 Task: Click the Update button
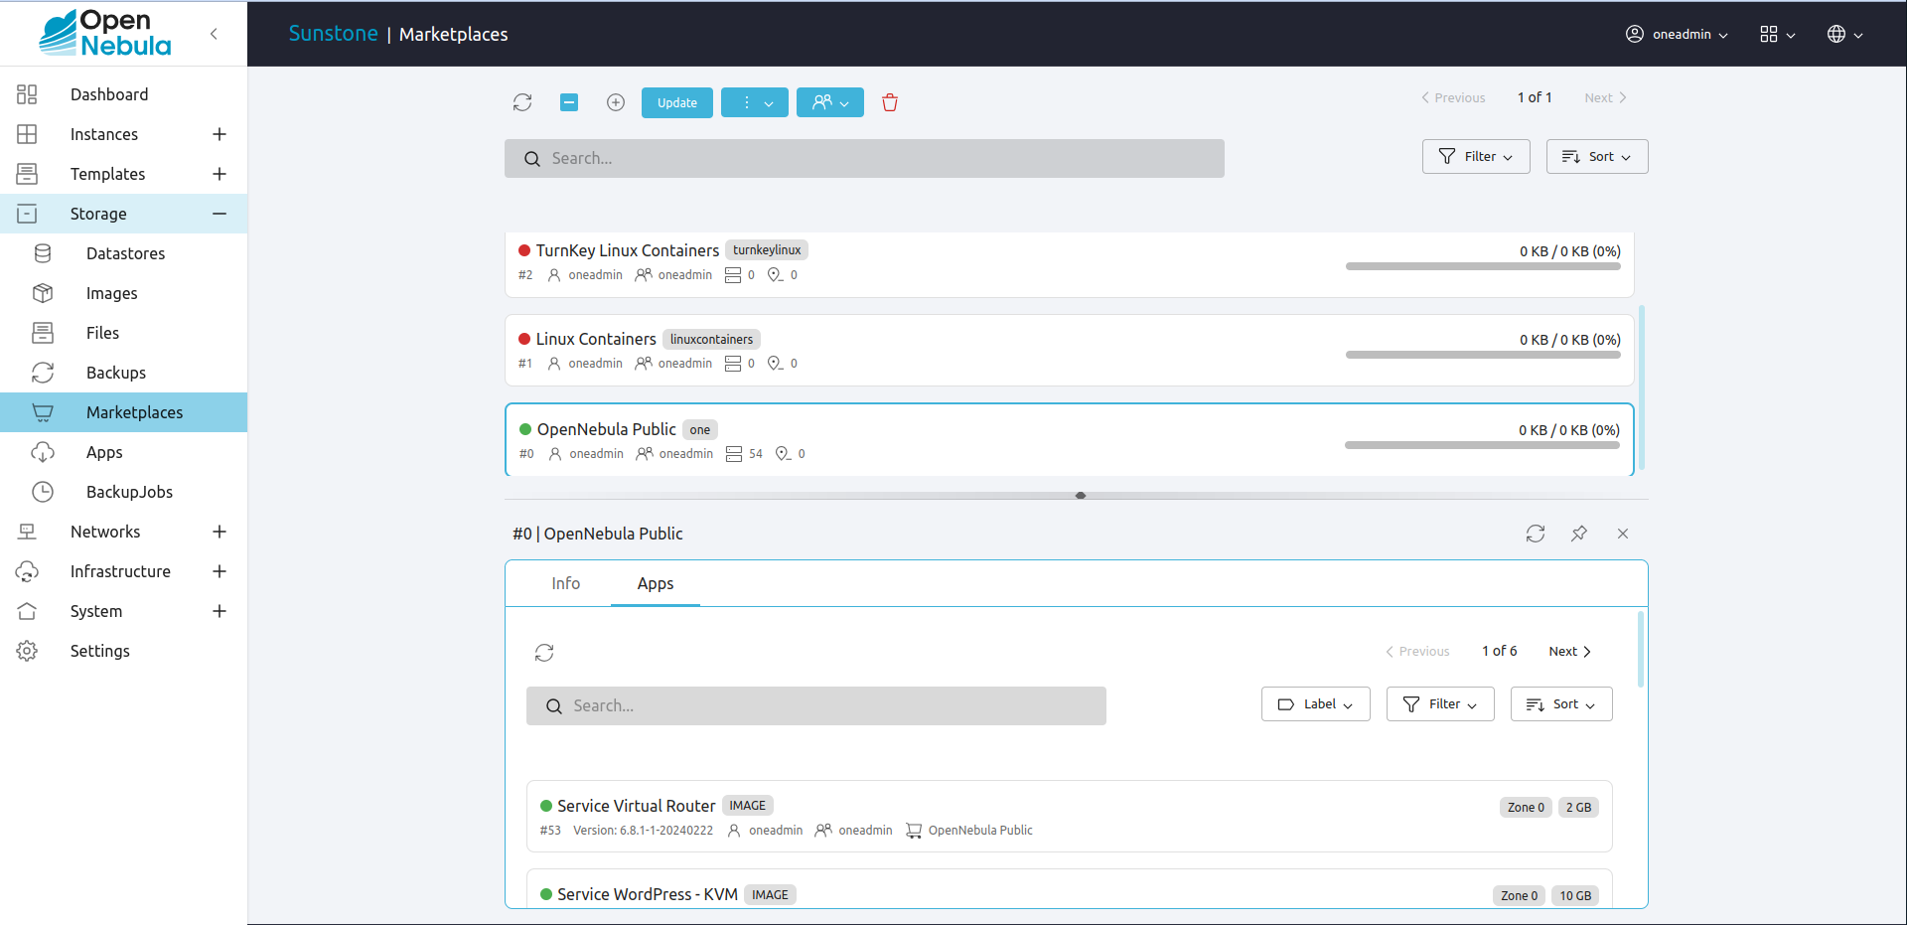(677, 102)
